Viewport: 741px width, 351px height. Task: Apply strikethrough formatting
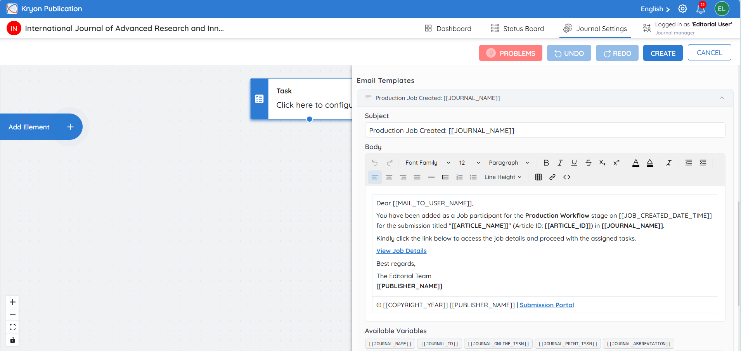[x=588, y=163]
